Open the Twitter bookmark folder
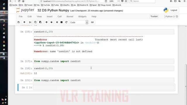Image resolution: width=187 pixels, height=105 pixels. pos(55,5)
